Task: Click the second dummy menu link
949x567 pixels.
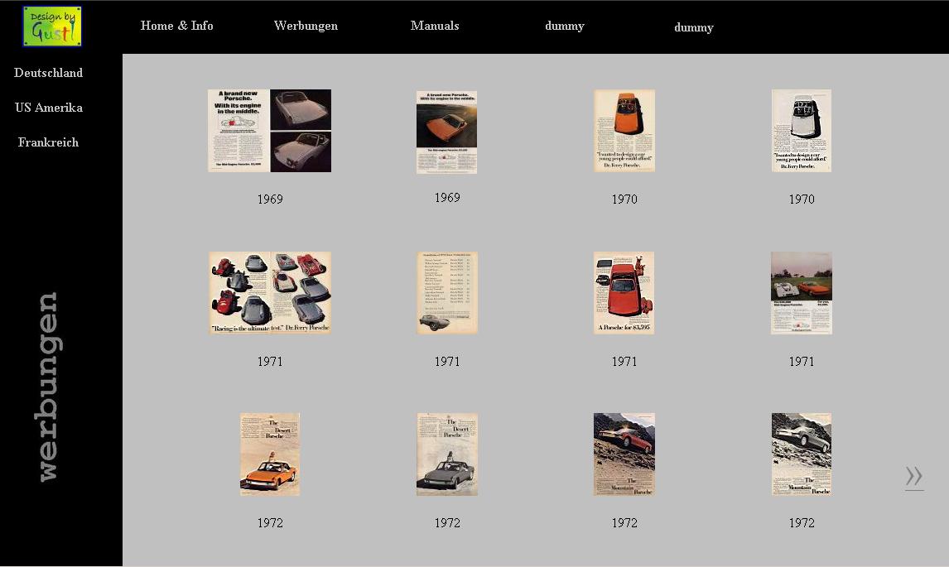Action: click(693, 27)
